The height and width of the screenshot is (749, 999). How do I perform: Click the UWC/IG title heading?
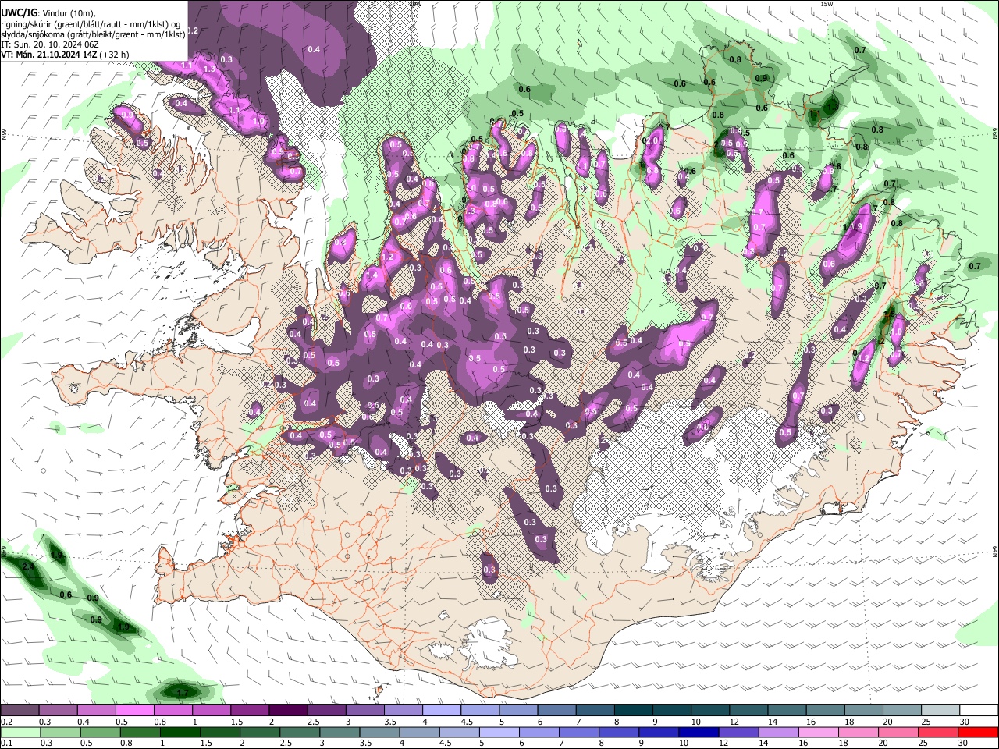(x=19, y=13)
